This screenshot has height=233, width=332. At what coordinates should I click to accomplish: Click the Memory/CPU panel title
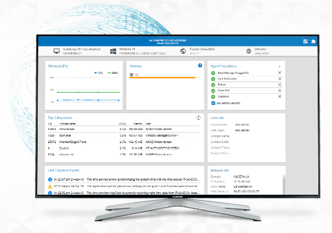[58, 66]
